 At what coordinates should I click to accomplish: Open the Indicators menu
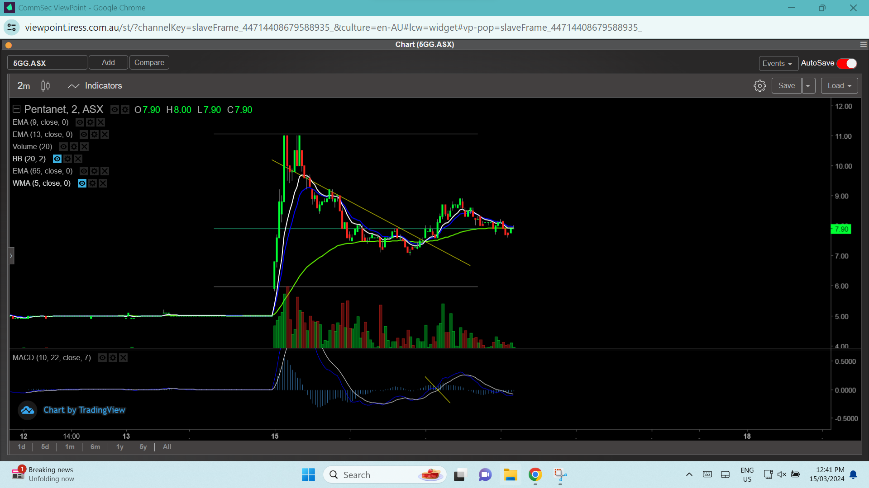pos(95,86)
